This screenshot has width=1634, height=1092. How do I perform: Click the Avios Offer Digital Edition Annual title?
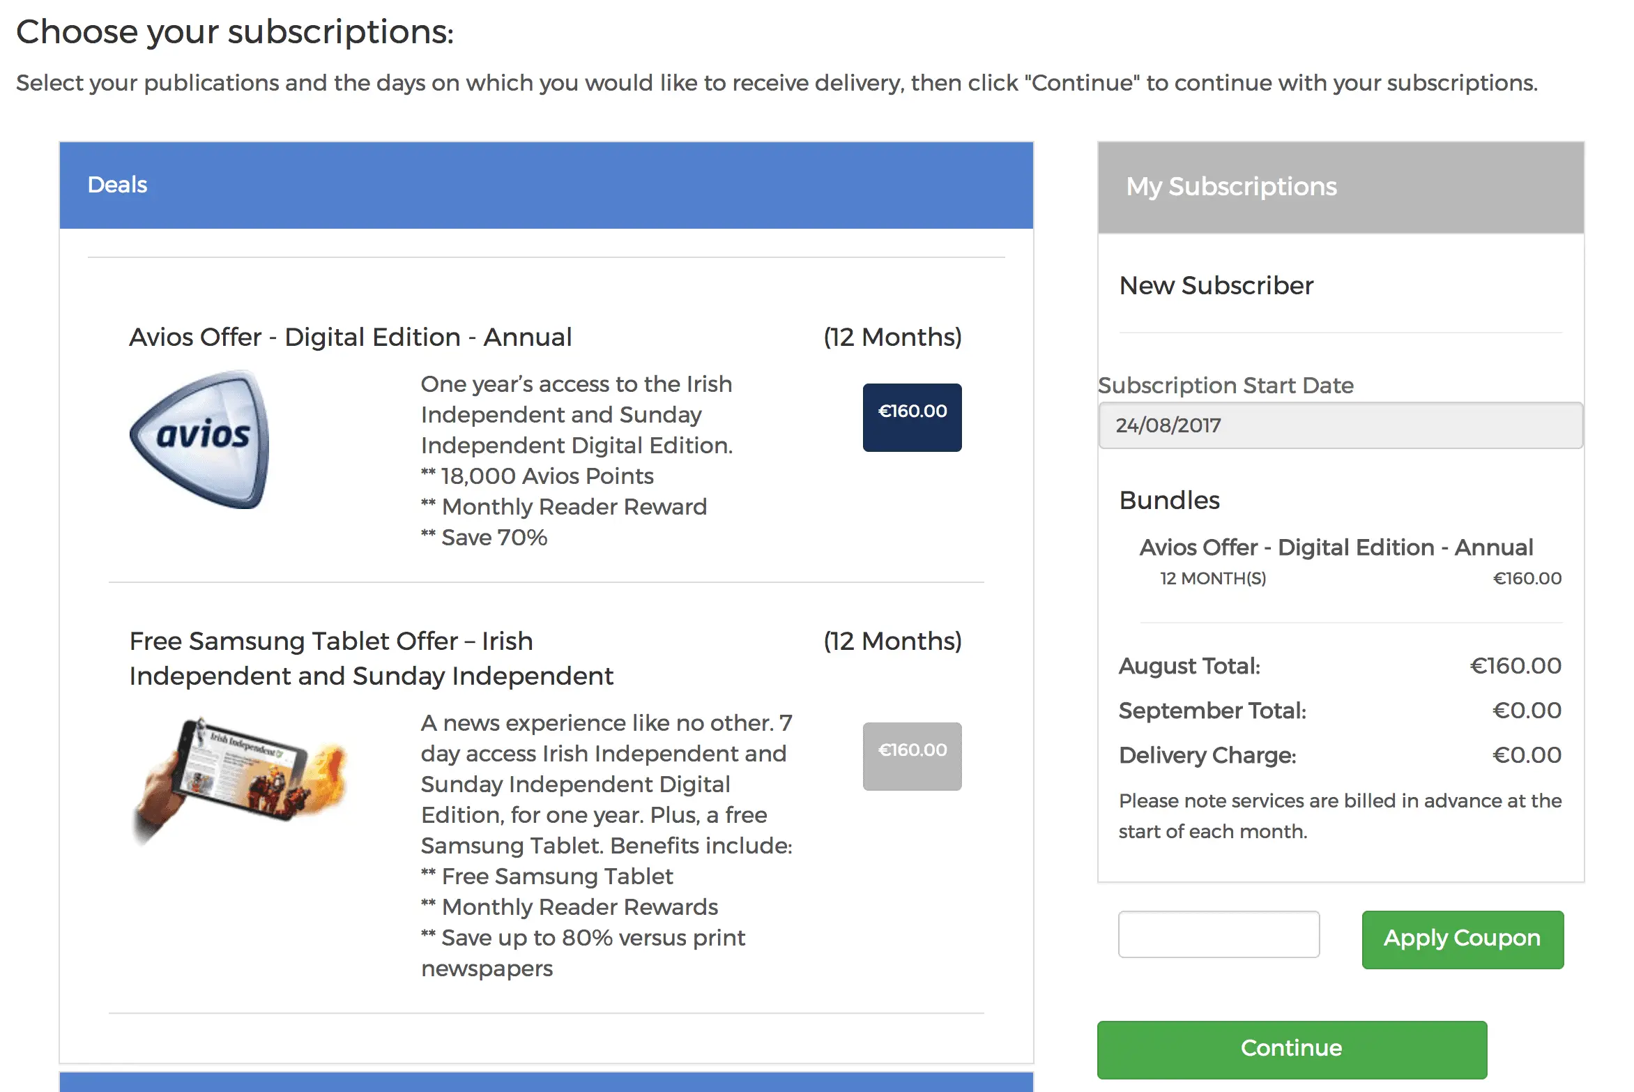click(350, 337)
